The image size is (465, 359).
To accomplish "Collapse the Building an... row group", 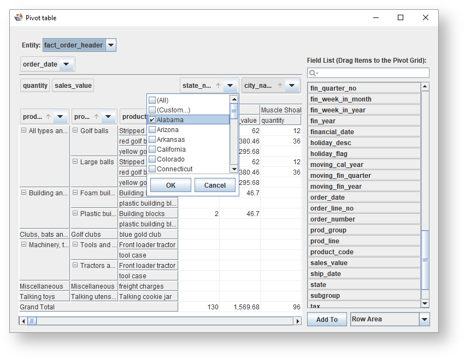I will click(x=23, y=193).
